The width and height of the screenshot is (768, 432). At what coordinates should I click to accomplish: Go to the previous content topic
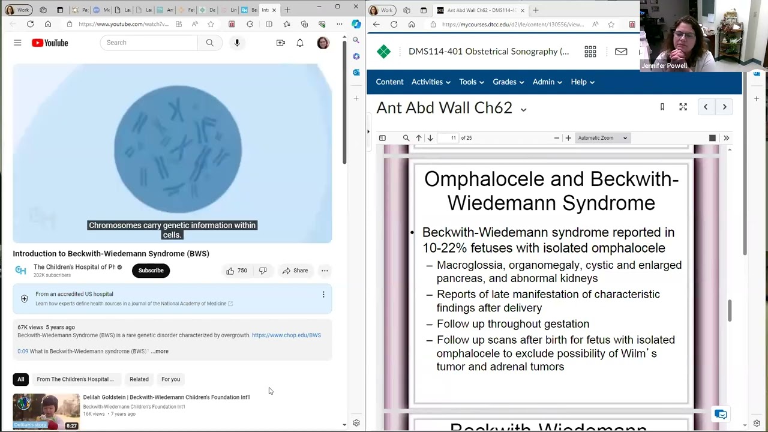pos(706,107)
